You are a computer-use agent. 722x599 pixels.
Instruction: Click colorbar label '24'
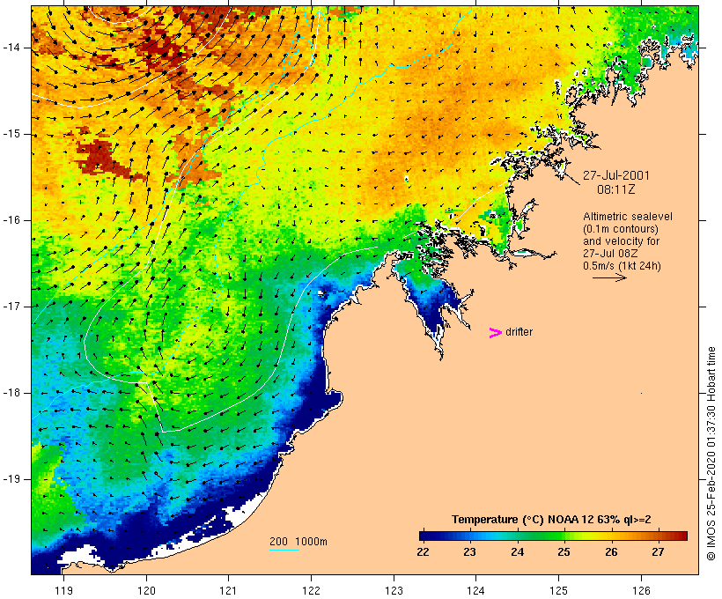[x=517, y=552]
